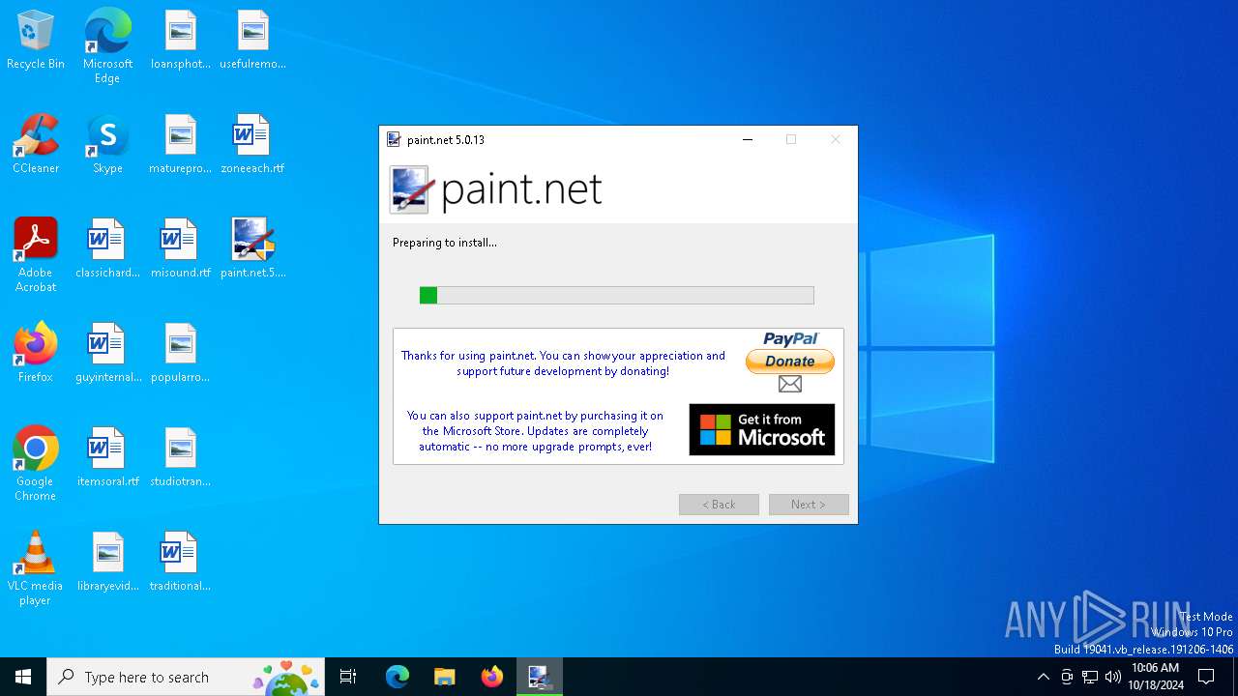Click the paint.net installer taskbar button
The image size is (1238, 696).
(539, 677)
